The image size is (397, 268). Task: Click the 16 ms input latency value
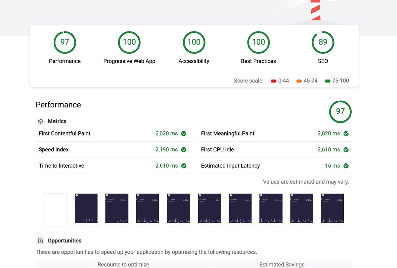332,166
